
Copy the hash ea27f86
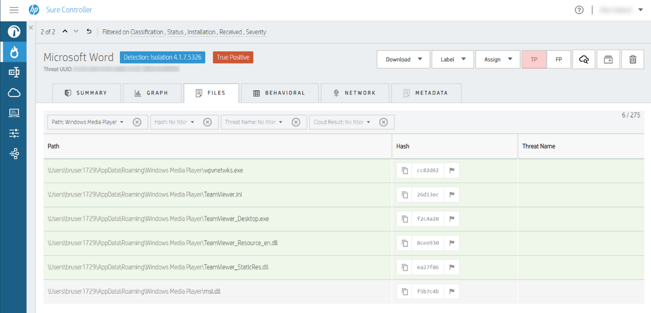(x=405, y=267)
